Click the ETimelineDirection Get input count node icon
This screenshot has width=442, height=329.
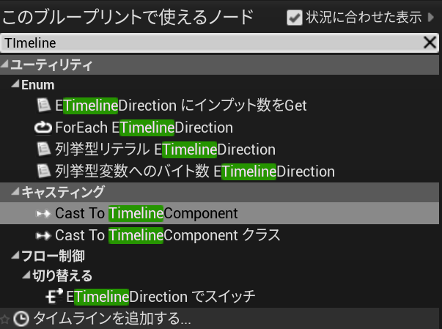coord(44,106)
